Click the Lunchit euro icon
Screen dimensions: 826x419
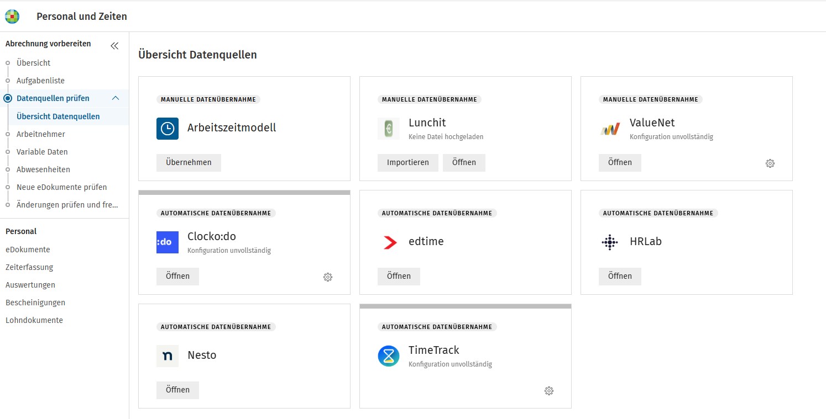389,129
